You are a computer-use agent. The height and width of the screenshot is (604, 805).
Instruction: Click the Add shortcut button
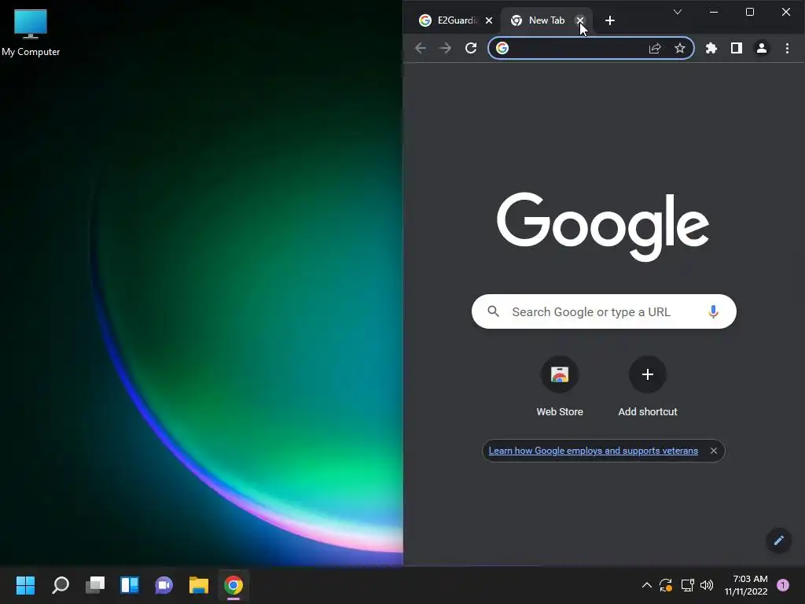(648, 386)
